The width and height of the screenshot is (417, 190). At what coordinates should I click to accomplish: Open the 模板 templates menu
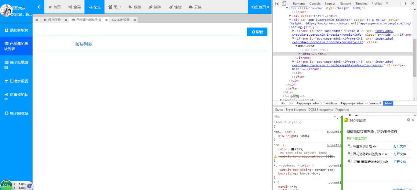point(135,7)
